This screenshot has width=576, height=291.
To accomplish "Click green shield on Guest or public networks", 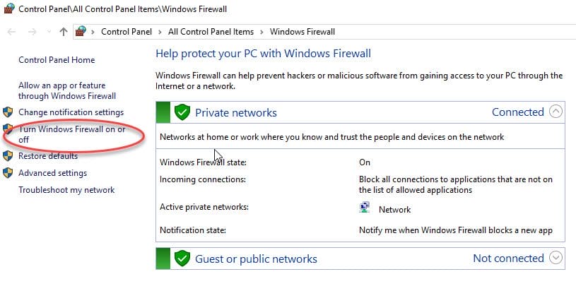I will click(182, 259).
